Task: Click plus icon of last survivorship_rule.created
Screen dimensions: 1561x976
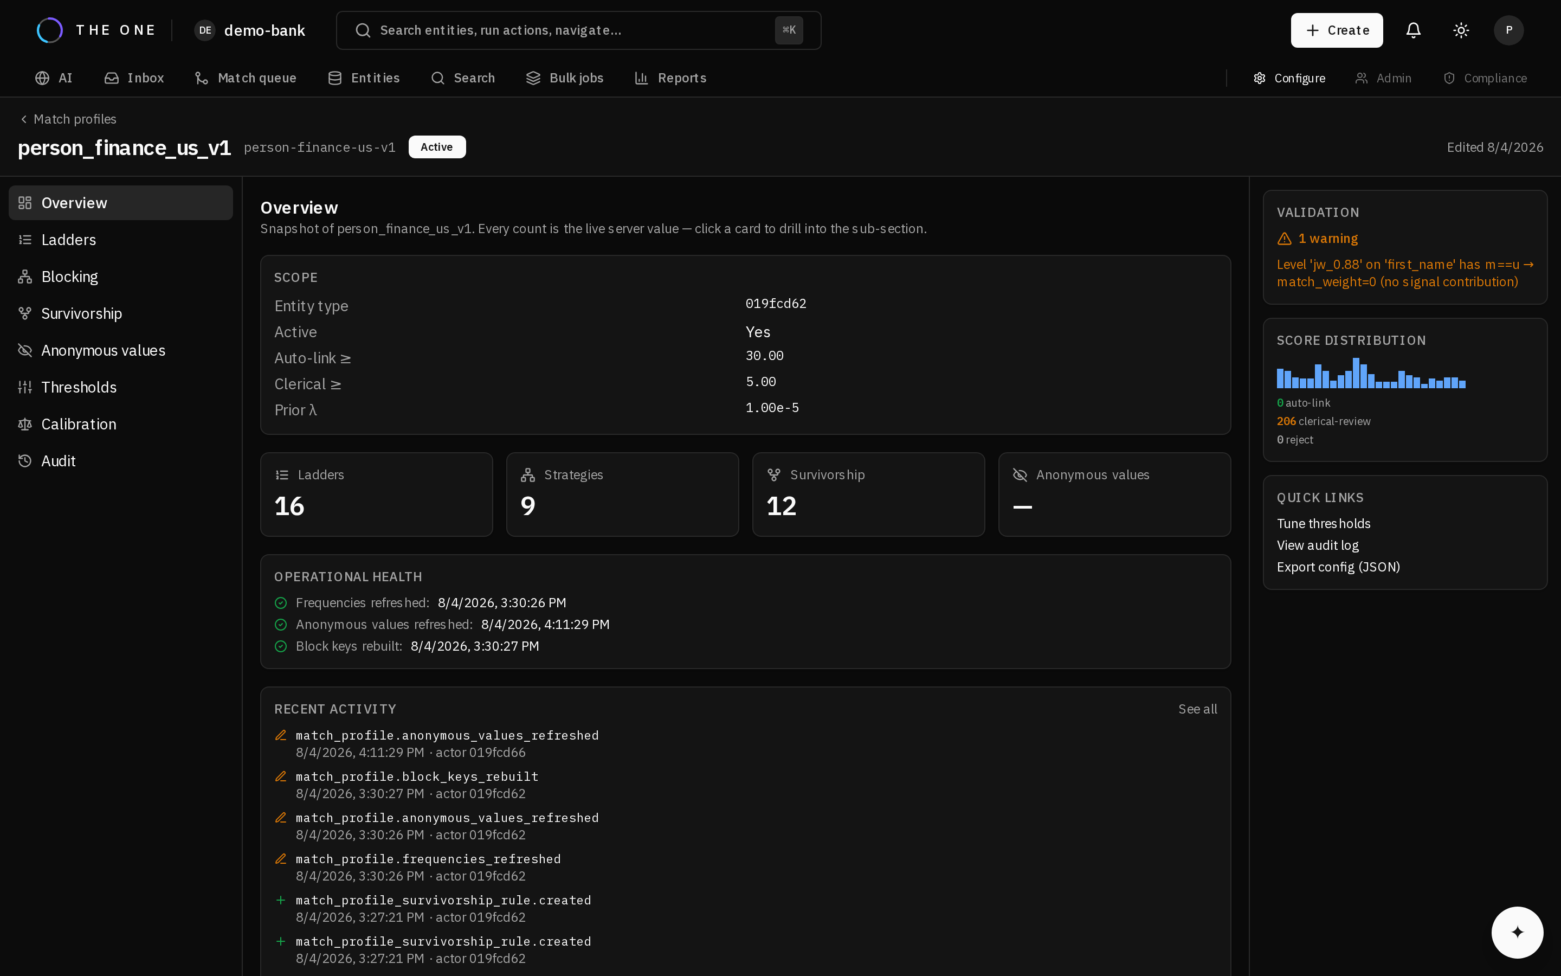Action: point(281,941)
